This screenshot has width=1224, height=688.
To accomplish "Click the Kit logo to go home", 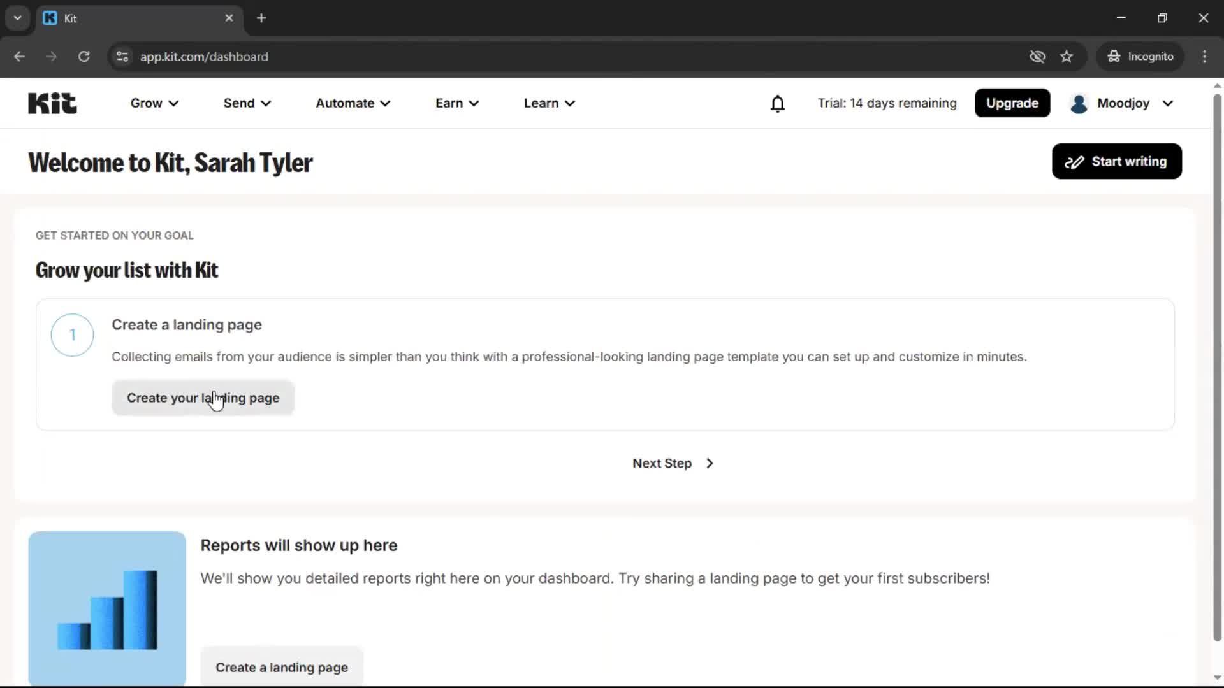I will coord(52,103).
